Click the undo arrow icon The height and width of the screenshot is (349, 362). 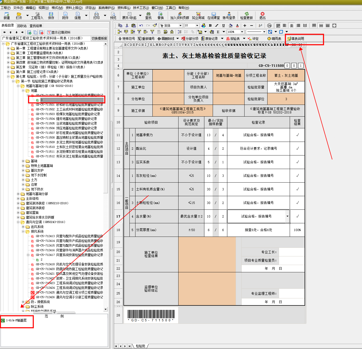point(141,26)
